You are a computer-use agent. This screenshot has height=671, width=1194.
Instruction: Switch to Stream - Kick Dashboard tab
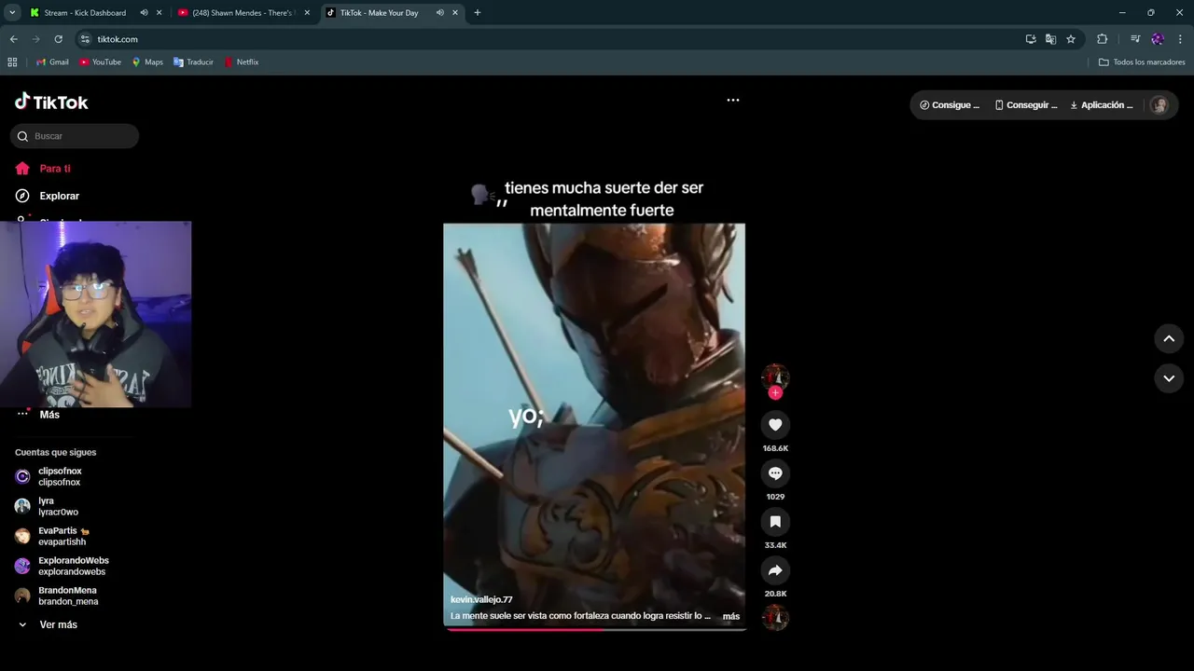tap(85, 13)
